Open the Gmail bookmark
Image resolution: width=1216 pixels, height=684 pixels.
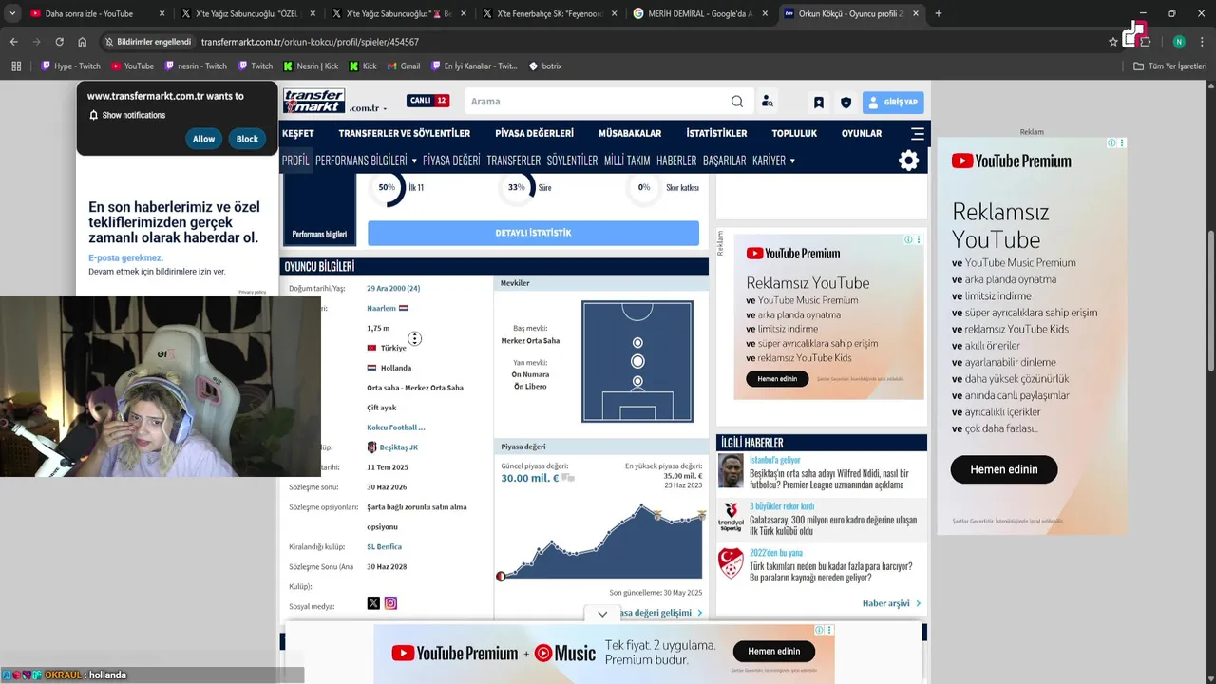pos(404,66)
